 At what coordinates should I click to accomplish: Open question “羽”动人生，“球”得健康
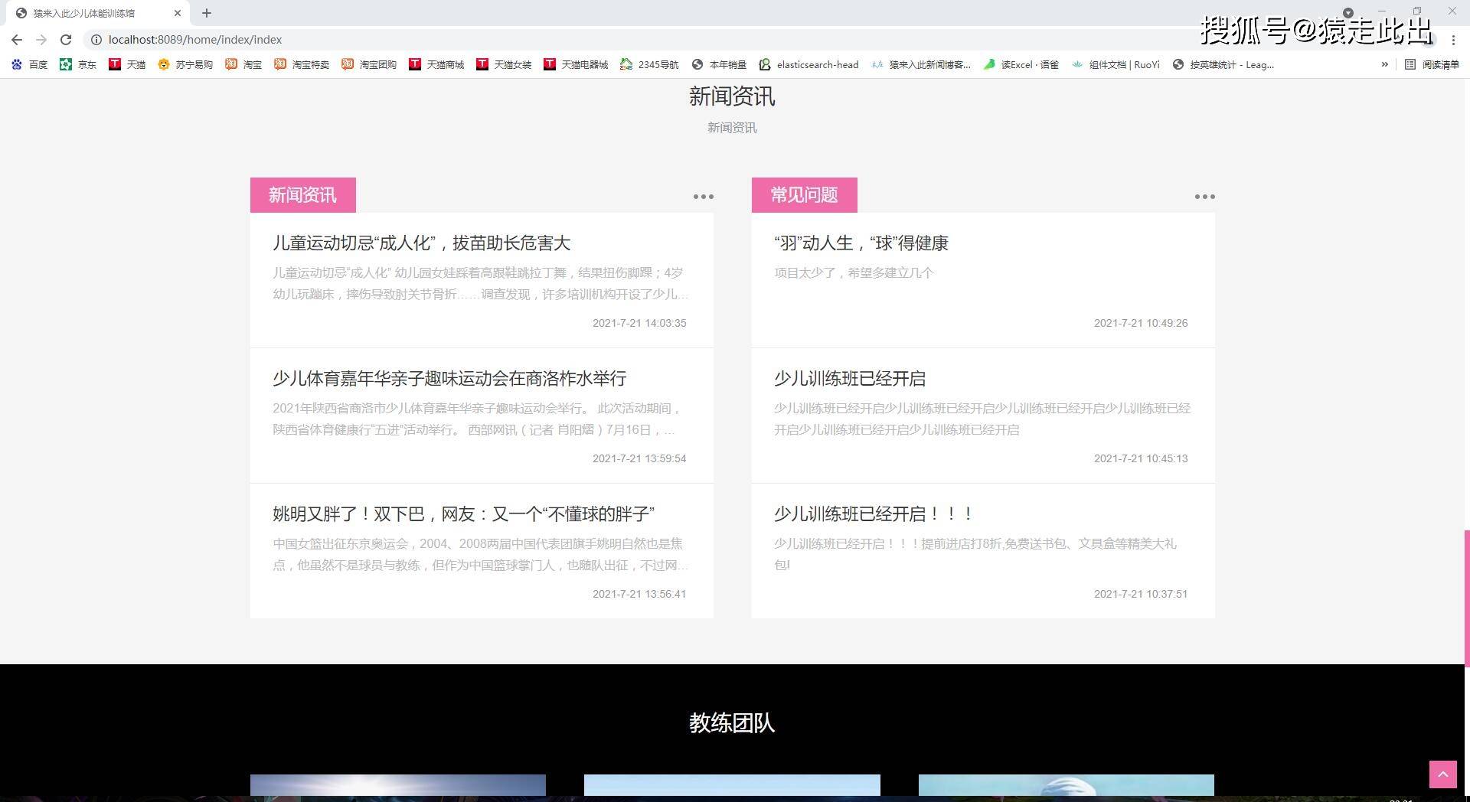pos(861,243)
